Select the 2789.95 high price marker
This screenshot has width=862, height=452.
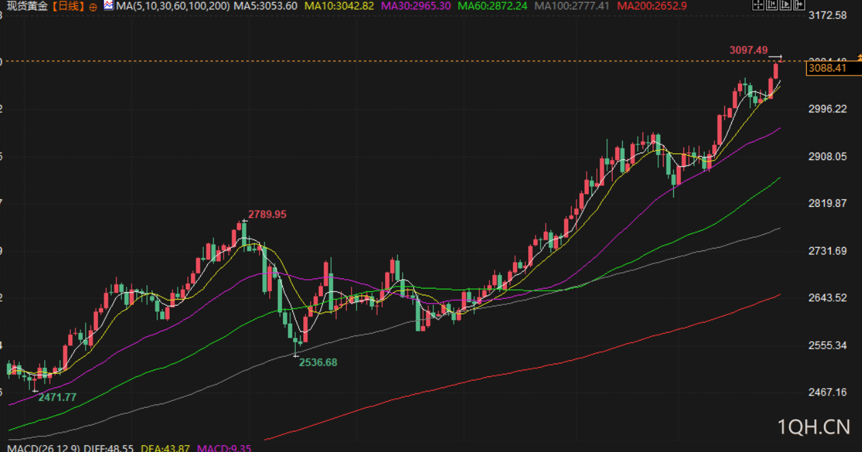coord(267,214)
